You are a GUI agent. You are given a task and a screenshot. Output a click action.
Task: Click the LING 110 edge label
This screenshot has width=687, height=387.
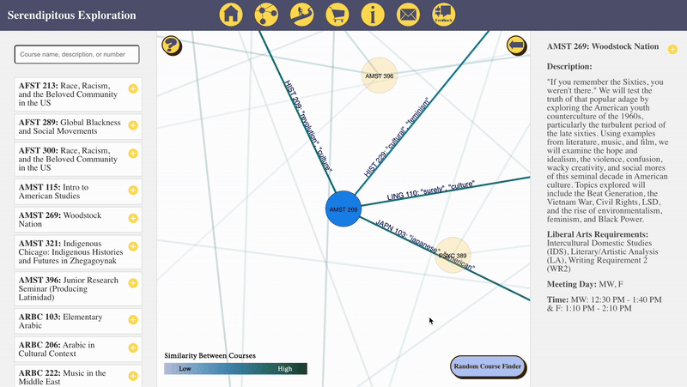click(x=431, y=190)
